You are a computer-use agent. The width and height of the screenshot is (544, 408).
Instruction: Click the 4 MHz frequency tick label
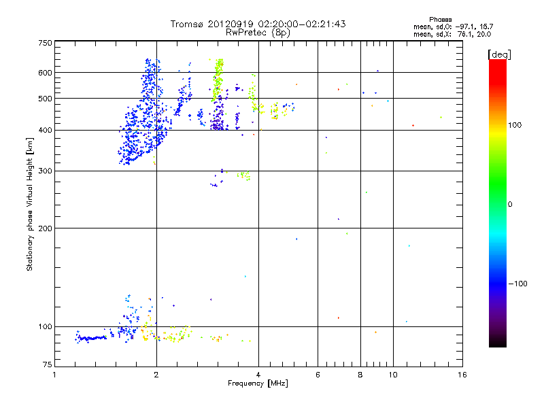(x=258, y=375)
